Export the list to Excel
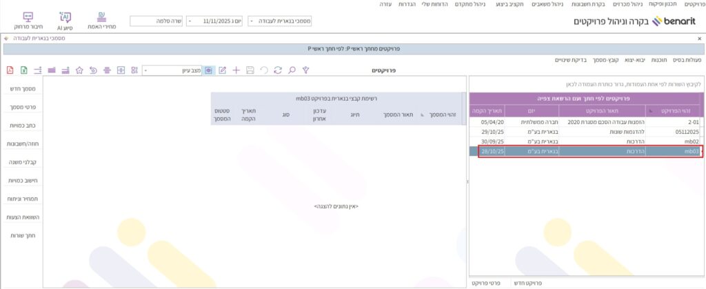Screen dimensions: 706x289 coord(24,70)
